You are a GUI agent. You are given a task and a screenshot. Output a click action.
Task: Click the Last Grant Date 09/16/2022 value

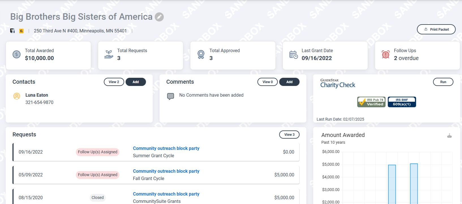[x=317, y=58]
